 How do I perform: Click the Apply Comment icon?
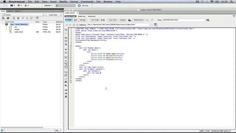click(66, 72)
